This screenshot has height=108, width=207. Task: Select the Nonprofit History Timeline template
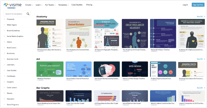click(x=163, y=34)
